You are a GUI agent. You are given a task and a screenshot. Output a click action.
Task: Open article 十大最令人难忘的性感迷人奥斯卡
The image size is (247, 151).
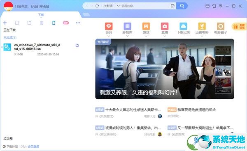133,110
